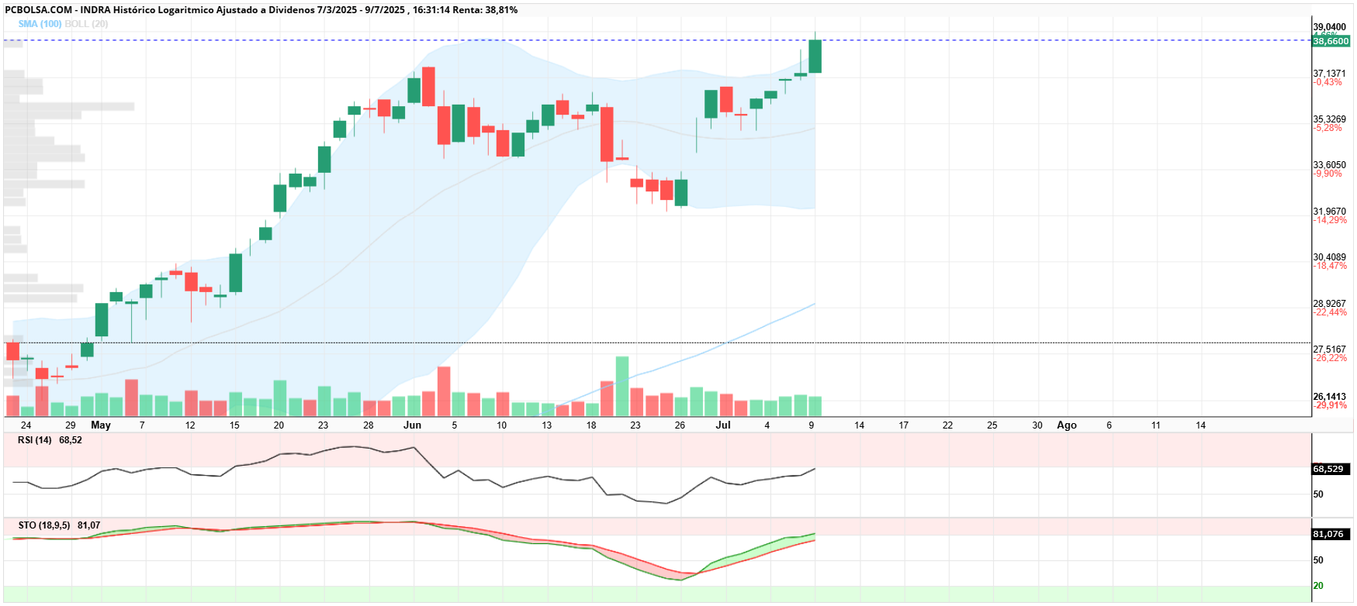Screen dimensions: 1357x606
Task: Select the 29 date label before May
Action: pyautogui.click(x=71, y=425)
